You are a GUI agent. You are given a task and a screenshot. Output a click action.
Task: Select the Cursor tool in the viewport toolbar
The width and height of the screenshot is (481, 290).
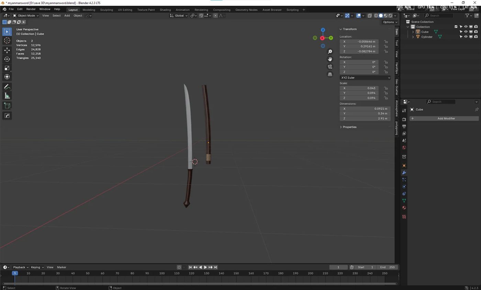[x=7, y=41]
